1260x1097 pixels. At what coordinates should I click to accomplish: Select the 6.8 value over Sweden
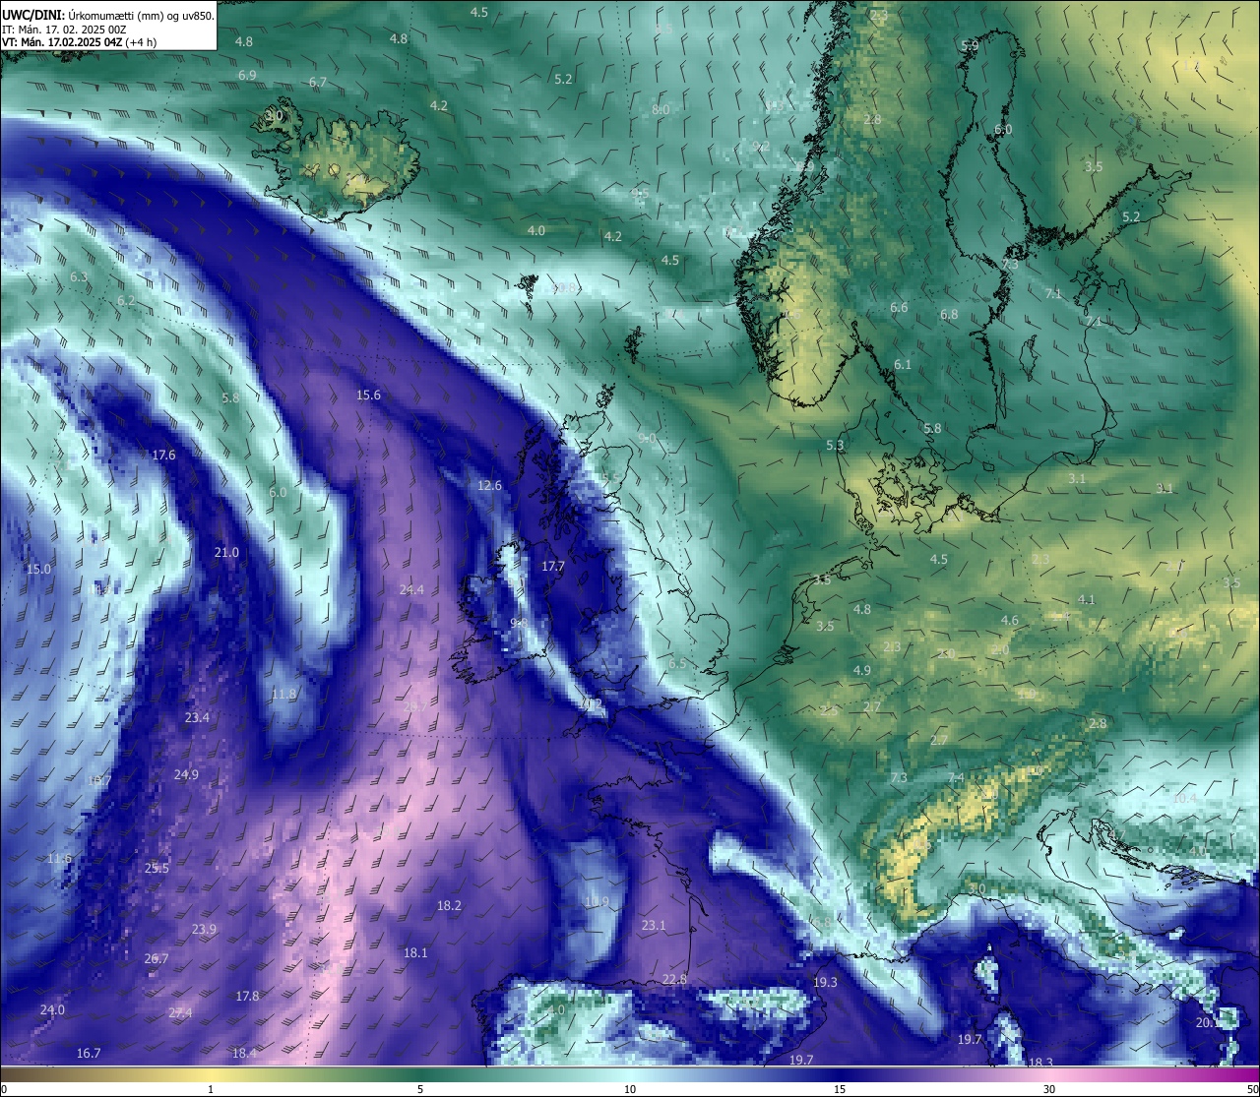[949, 316]
